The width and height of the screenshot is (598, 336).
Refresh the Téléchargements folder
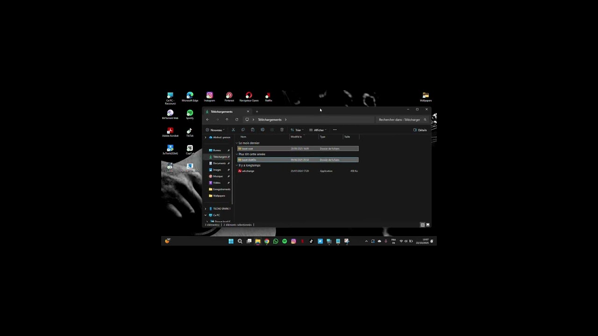point(237,119)
